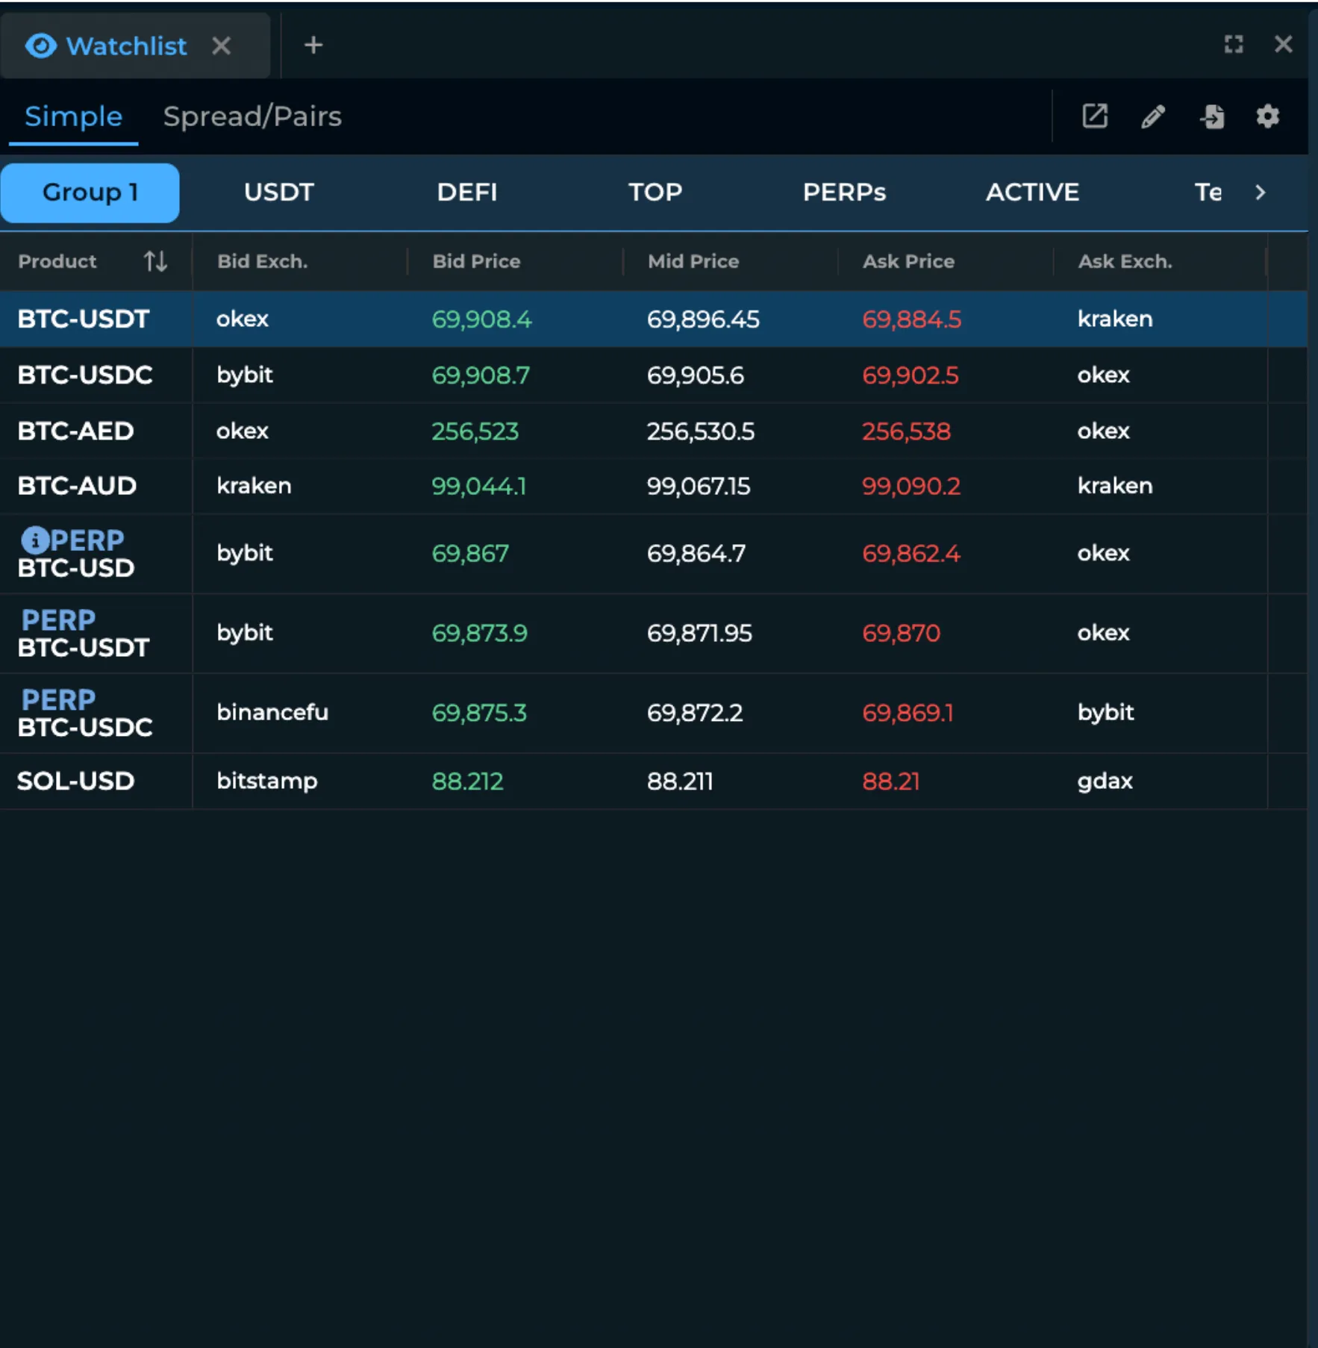Viewport: 1318px width, 1348px height.
Task: Select the partially visible Te group tab
Action: [x=1208, y=193]
